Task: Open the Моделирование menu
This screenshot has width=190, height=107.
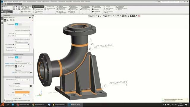Action: 31,2
